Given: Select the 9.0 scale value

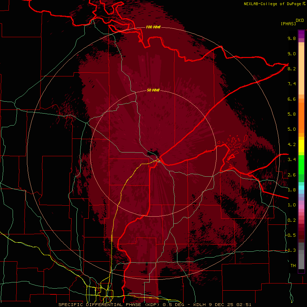Looking at the screenshot, I should [292, 54].
